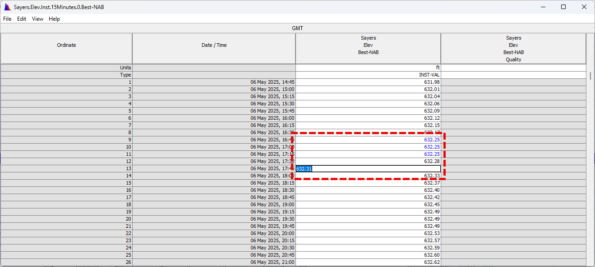
Task: Select the elevation cell with value 631.98
Action: tap(368, 82)
